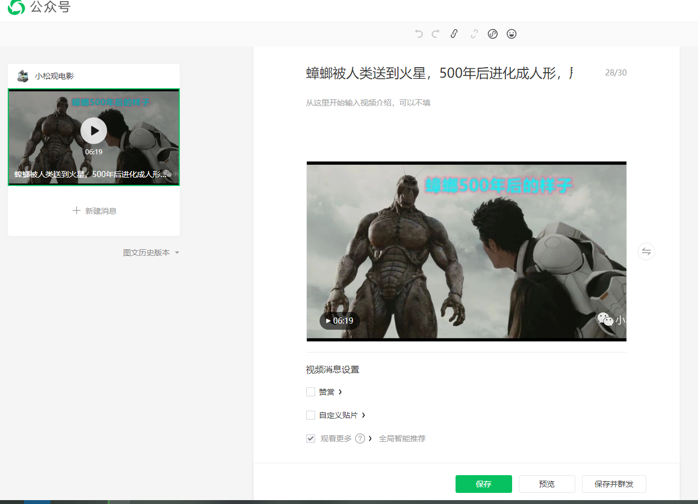Screen dimensions: 698x504
Task: Click the plus icon of 新建消息
Action: [77, 211]
